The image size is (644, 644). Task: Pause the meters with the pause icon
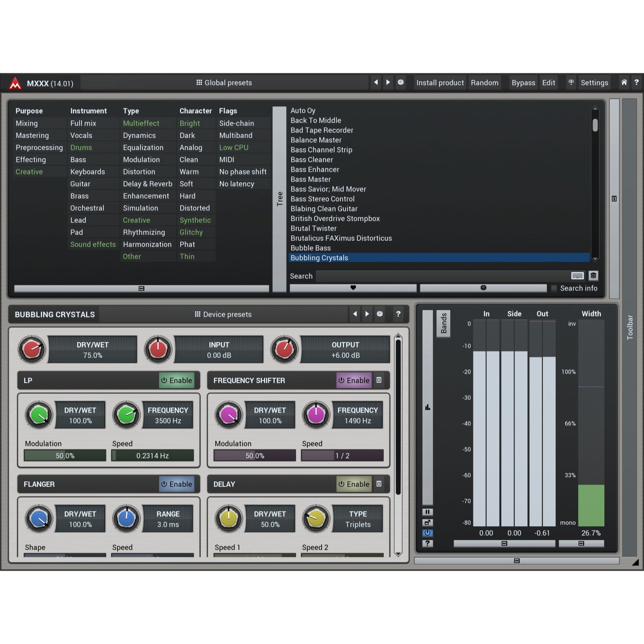427,512
